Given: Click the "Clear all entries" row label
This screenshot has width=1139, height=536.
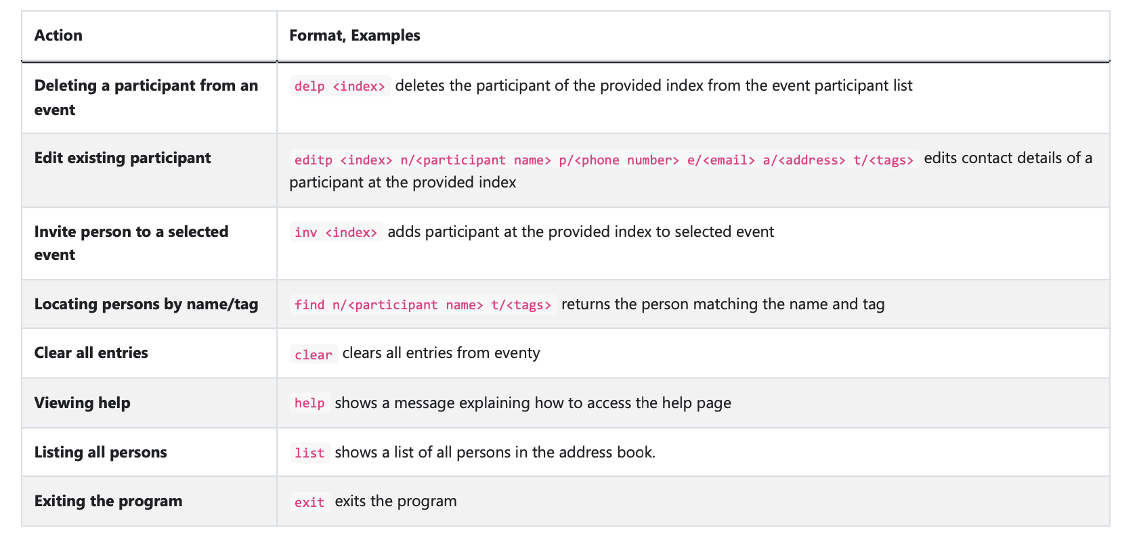Looking at the screenshot, I should tap(91, 353).
